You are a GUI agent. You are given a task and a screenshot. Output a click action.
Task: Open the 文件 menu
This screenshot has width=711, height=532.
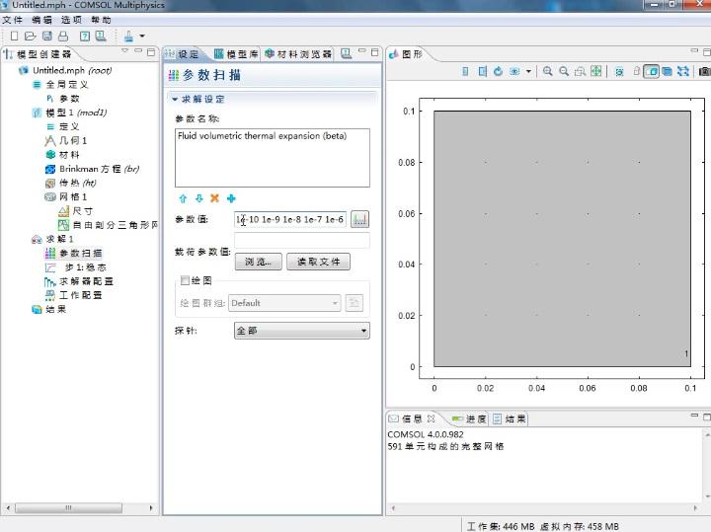12,20
